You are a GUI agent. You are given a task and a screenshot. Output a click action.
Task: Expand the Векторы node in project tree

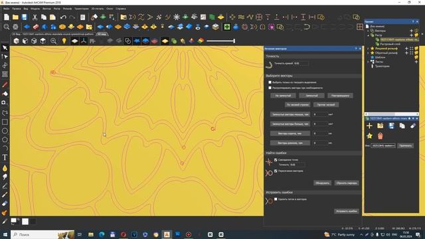(x=368, y=31)
